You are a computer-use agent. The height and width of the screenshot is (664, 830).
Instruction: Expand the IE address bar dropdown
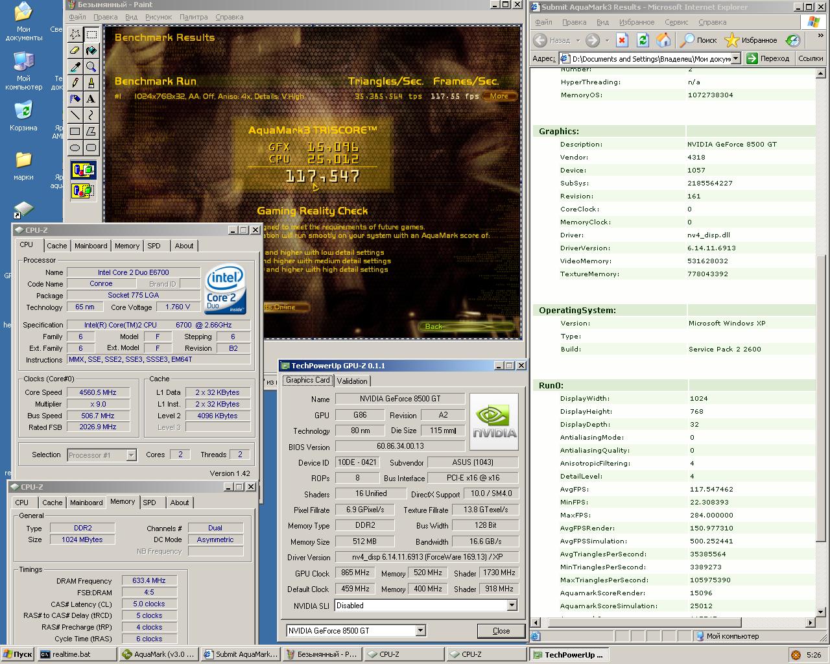[735, 58]
